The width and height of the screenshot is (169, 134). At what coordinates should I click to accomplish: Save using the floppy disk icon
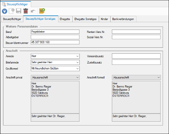[19, 11]
